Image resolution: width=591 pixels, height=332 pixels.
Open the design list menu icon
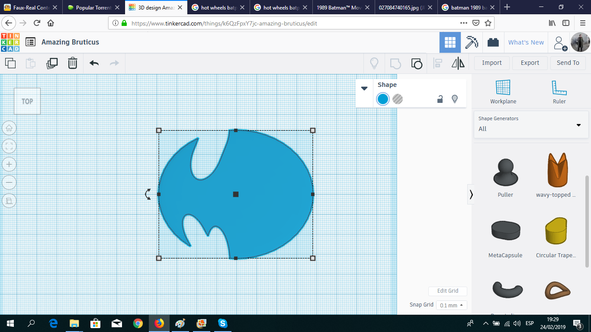click(x=30, y=42)
